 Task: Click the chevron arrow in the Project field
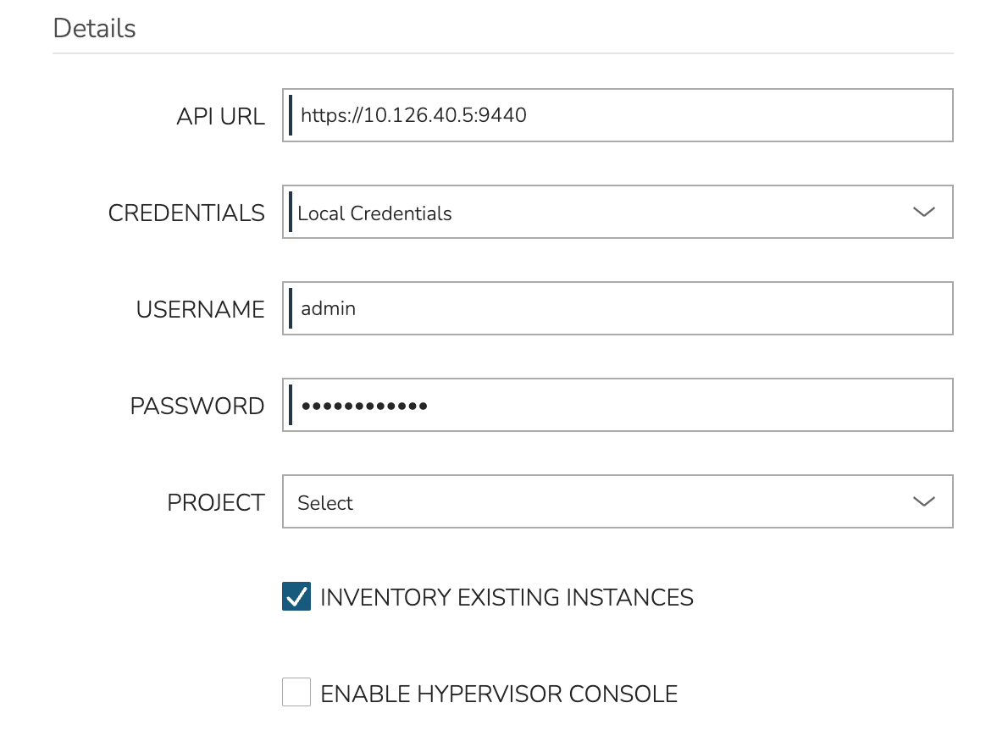(922, 501)
